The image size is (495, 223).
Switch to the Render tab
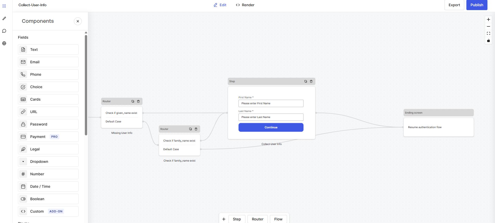tap(245, 5)
